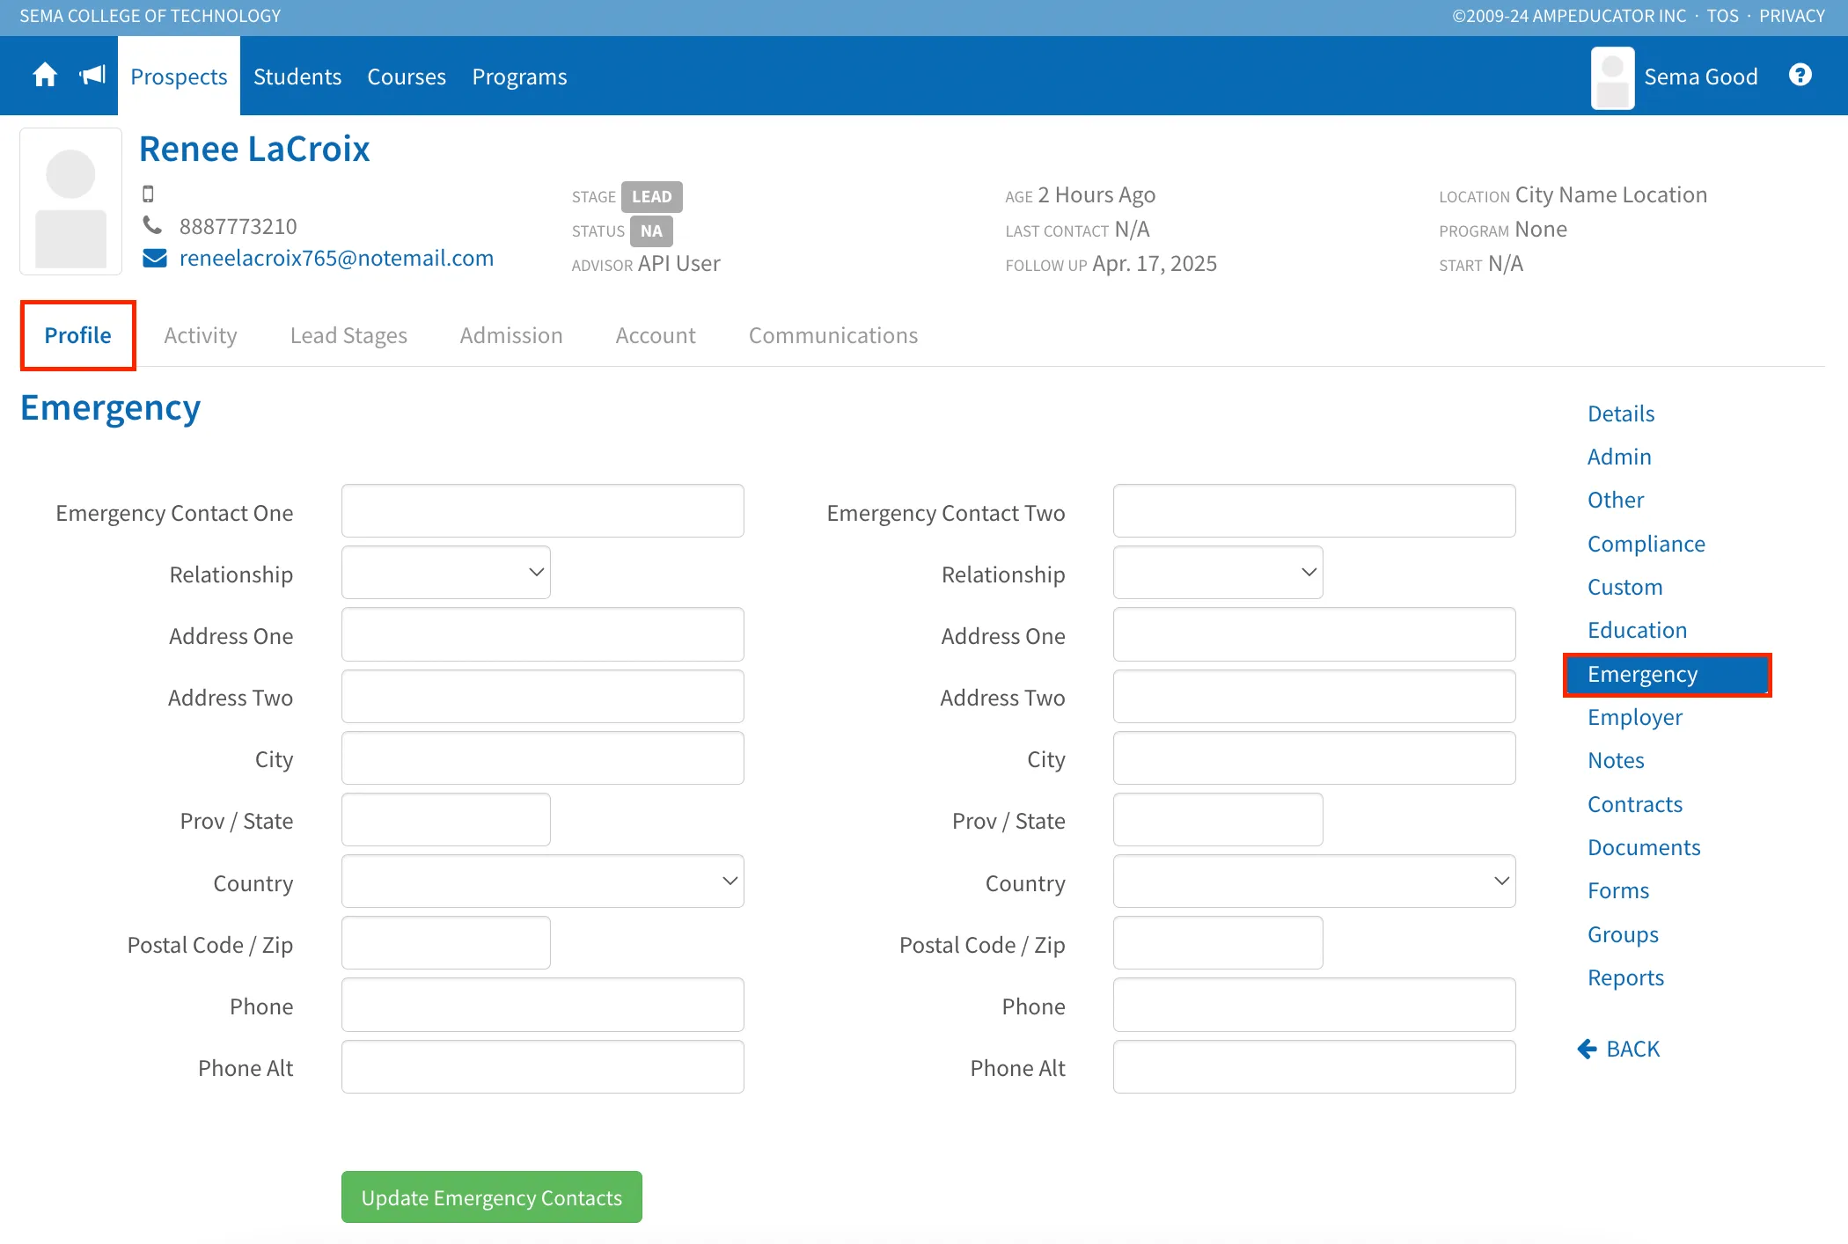This screenshot has height=1244, width=1848.
Task: Go to Employer section link
Action: pos(1635,717)
